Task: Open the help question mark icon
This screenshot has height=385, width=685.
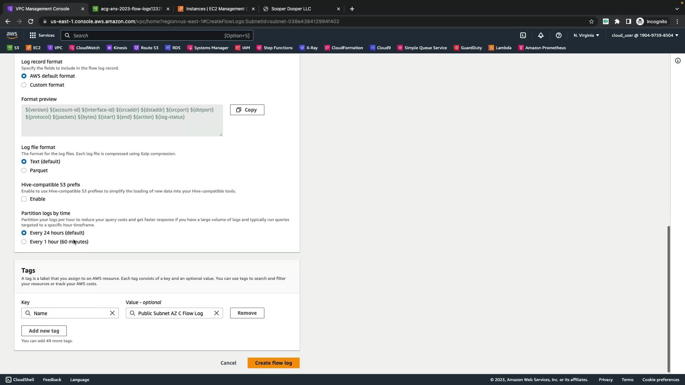Action: pos(559,35)
